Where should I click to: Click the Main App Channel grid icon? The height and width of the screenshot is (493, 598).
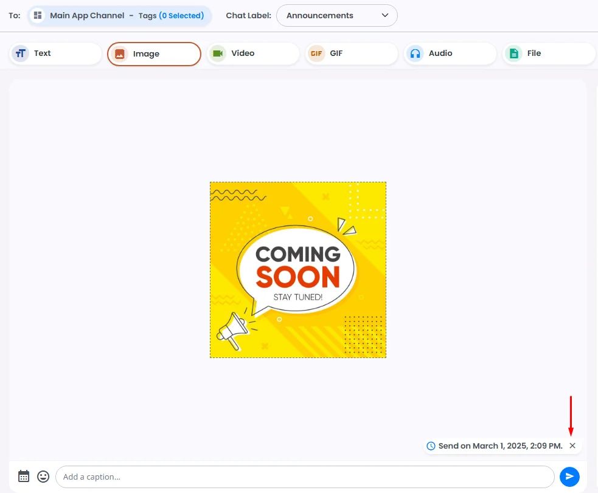pos(37,16)
